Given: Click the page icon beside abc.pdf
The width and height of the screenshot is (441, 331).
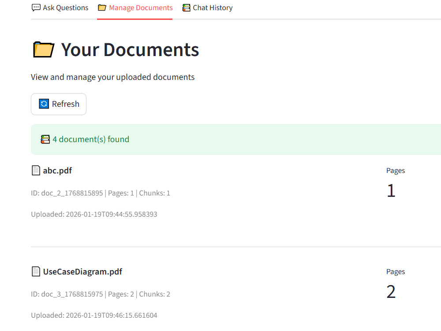Looking at the screenshot, I should (x=36, y=170).
